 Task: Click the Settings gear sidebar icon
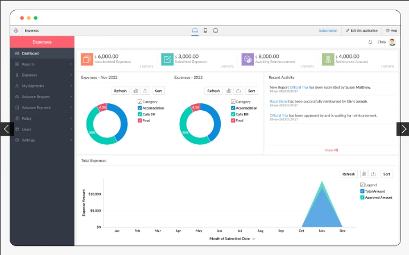click(x=17, y=140)
